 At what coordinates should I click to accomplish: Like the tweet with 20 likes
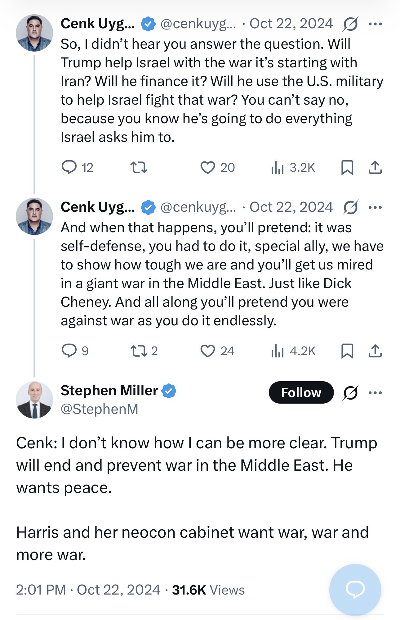(x=208, y=167)
